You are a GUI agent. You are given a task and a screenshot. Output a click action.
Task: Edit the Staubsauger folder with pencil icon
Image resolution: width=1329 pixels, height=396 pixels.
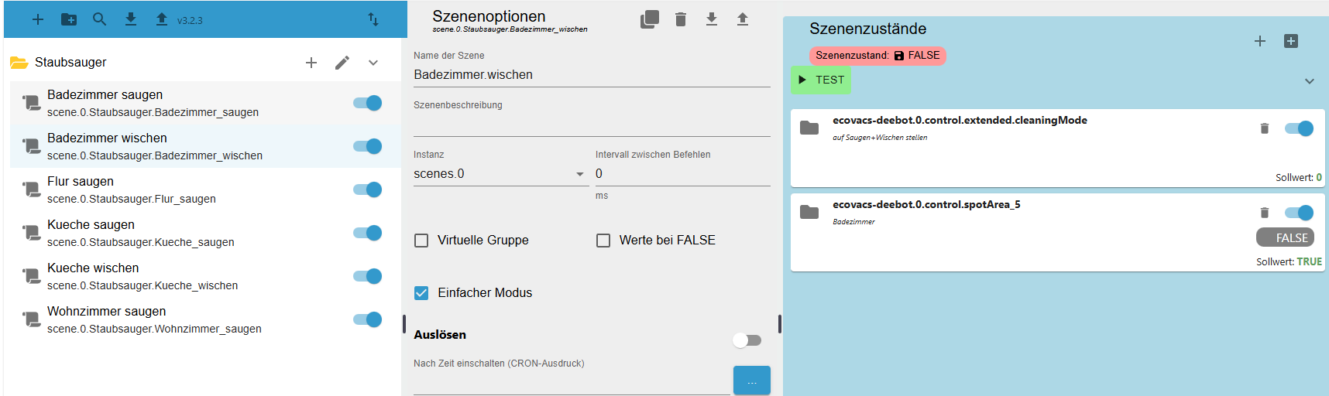click(x=342, y=63)
